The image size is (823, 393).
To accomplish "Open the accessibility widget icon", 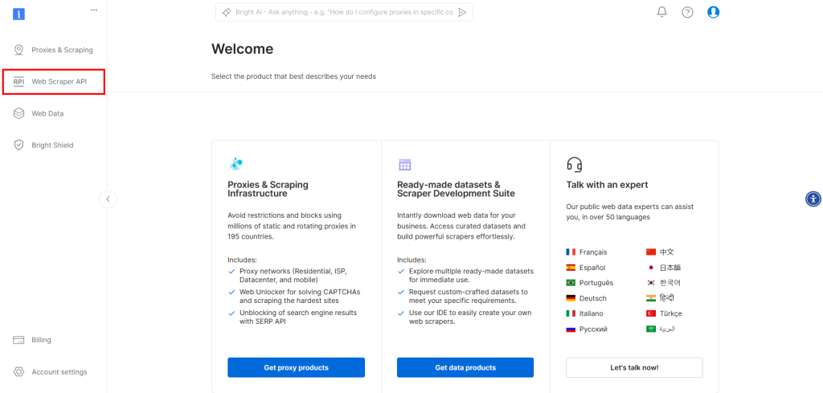I will (813, 199).
